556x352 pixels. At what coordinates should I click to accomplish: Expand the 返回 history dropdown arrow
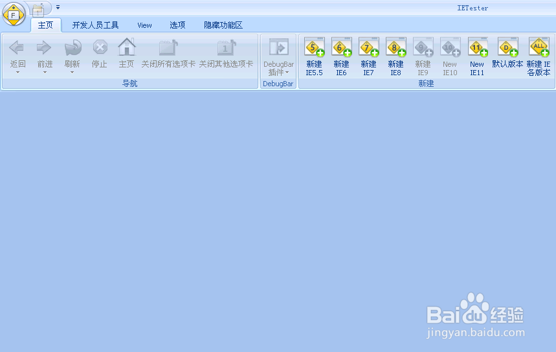tap(17, 73)
